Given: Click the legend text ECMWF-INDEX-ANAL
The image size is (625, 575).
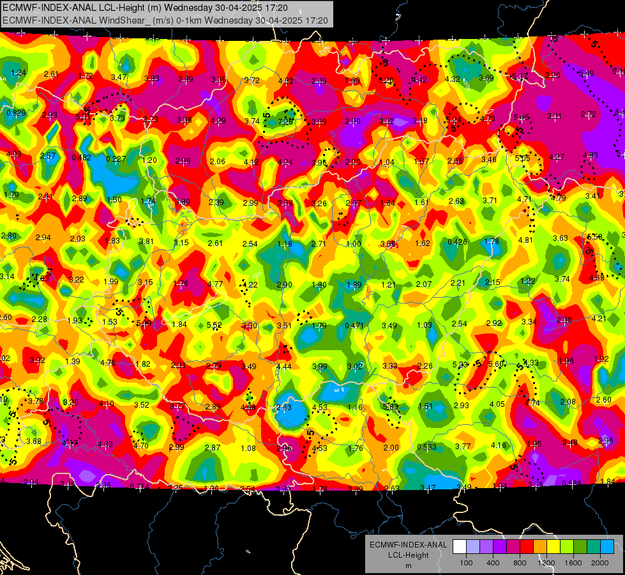Looking at the screenshot, I should [408, 545].
